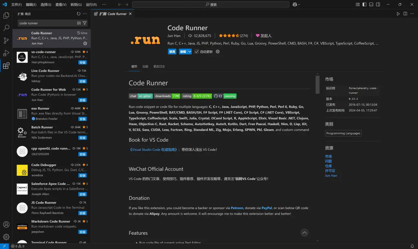Toggle the auto update checkbox
Image resolution: width=418 pixels, height=249 pixels.
[x=197, y=52]
